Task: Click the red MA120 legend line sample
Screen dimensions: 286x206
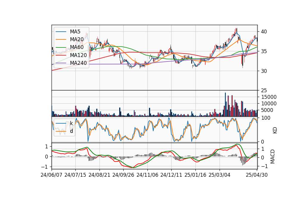Action: pos(61,55)
